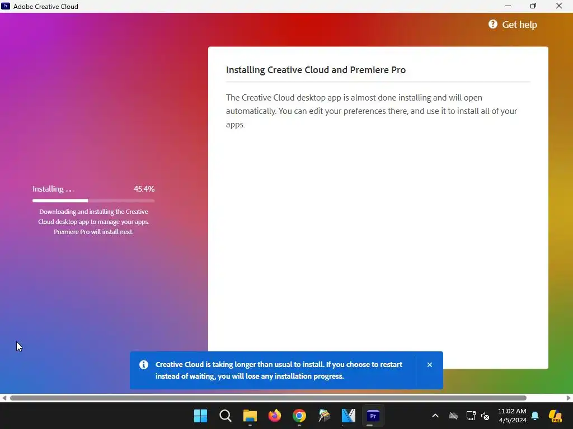Expand the hidden system tray icons
Screen dimensions: 573x429
(435, 416)
